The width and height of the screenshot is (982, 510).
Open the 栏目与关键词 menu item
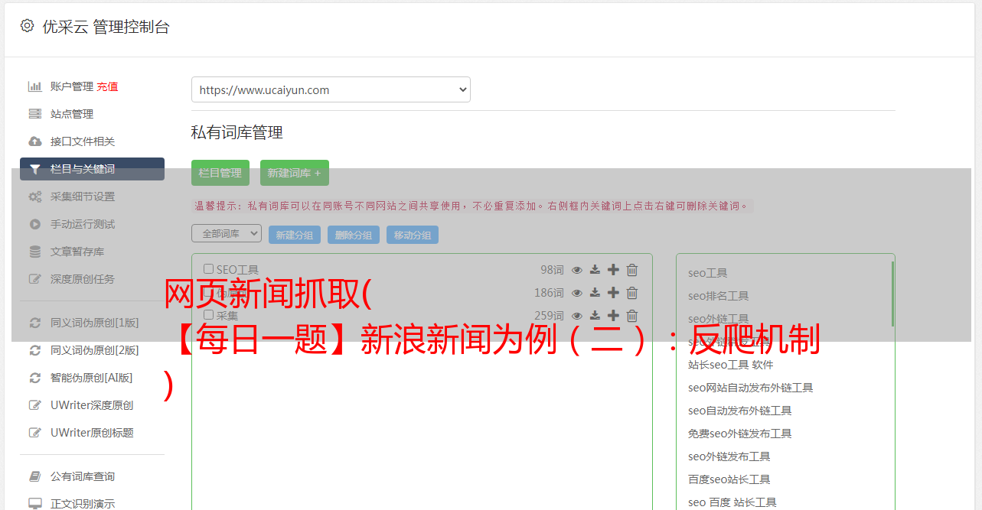92,169
